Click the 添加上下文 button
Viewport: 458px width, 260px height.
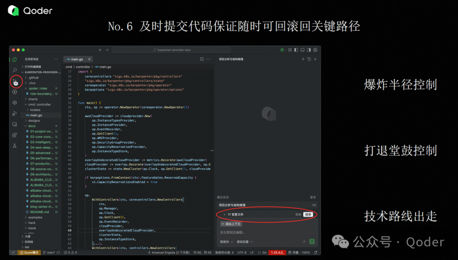tap(231, 224)
